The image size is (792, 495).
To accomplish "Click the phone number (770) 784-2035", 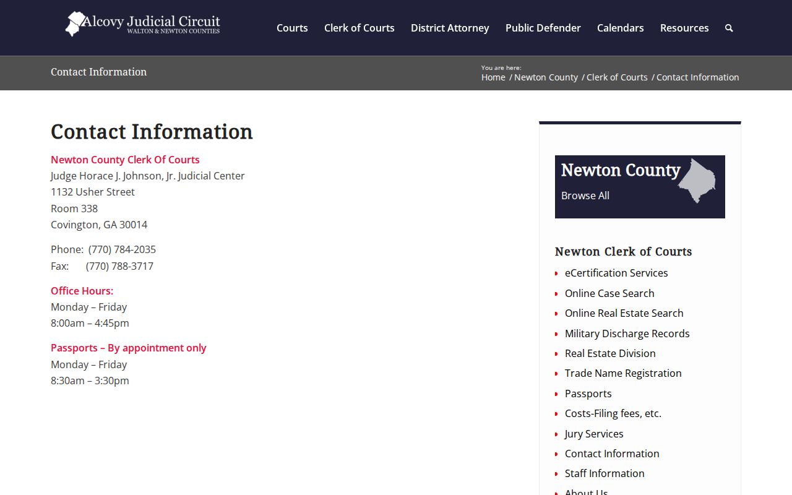I will coord(122,249).
